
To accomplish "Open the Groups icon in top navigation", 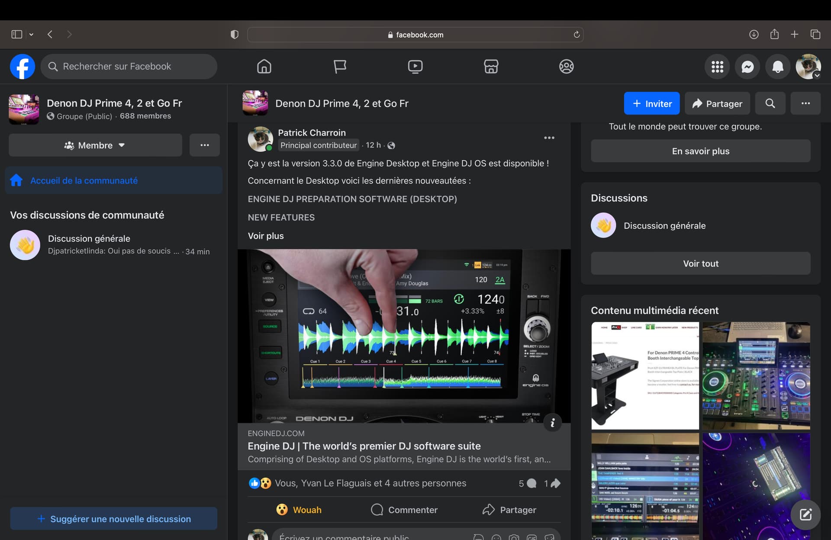I will pos(566,67).
